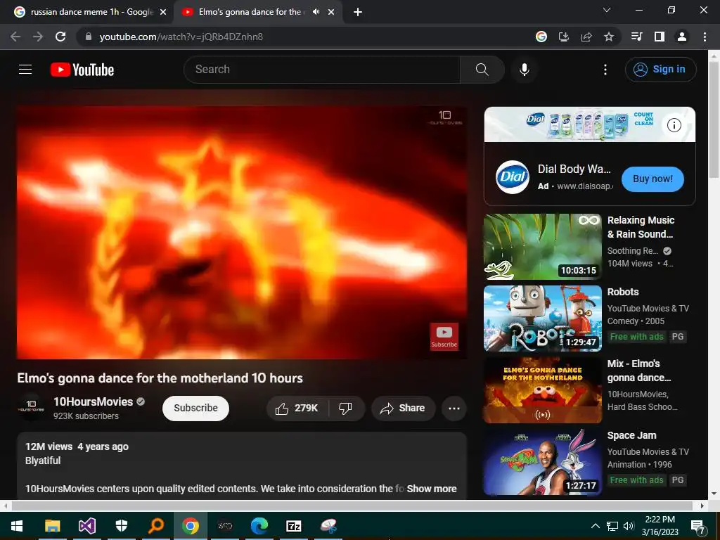The image size is (720, 540).
Task: Open YouTube settings three-dot menu
Action: pyautogui.click(x=605, y=70)
